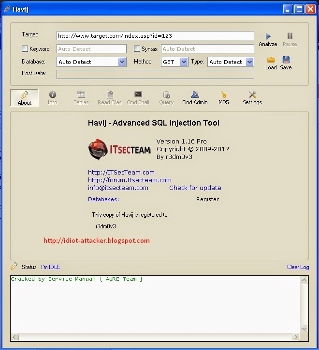
Task: Expand the Type Auto Detect dropdown
Action: tap(249, 62)
